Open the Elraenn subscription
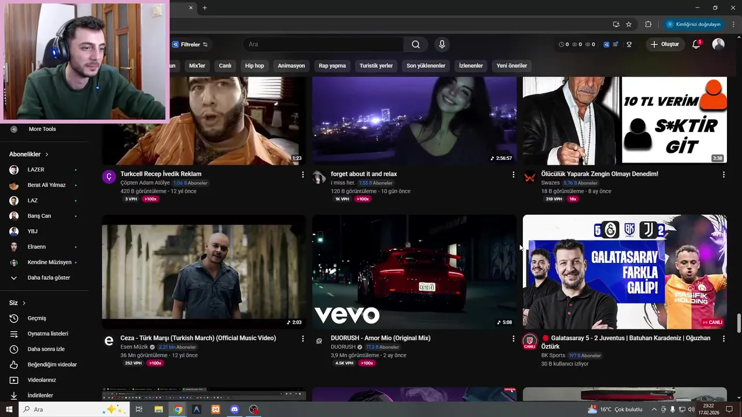This screenshot has width=742, height=417. (44, 247)
